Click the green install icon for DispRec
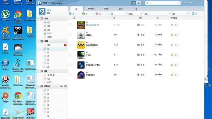 point(172,75)
